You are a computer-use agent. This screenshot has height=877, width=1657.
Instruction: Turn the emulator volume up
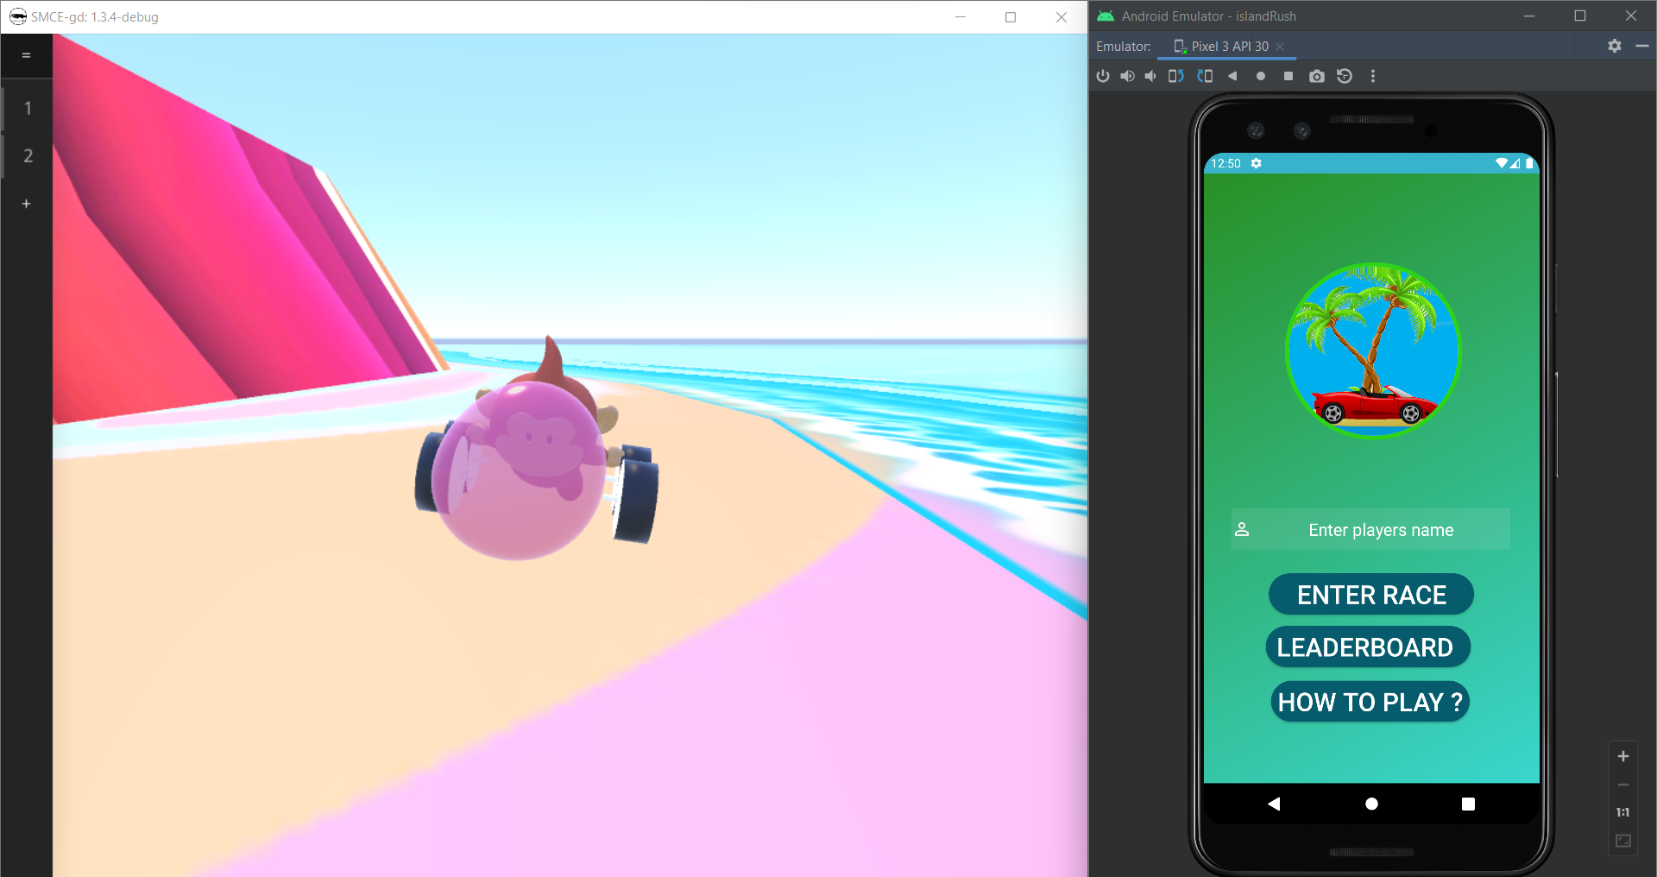click(1127, 76)
